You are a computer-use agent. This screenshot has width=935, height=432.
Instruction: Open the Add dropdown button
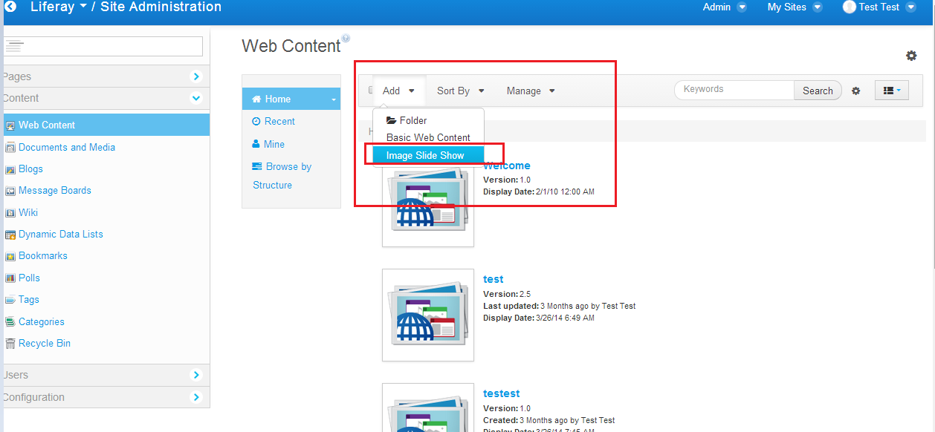[399, 91]
